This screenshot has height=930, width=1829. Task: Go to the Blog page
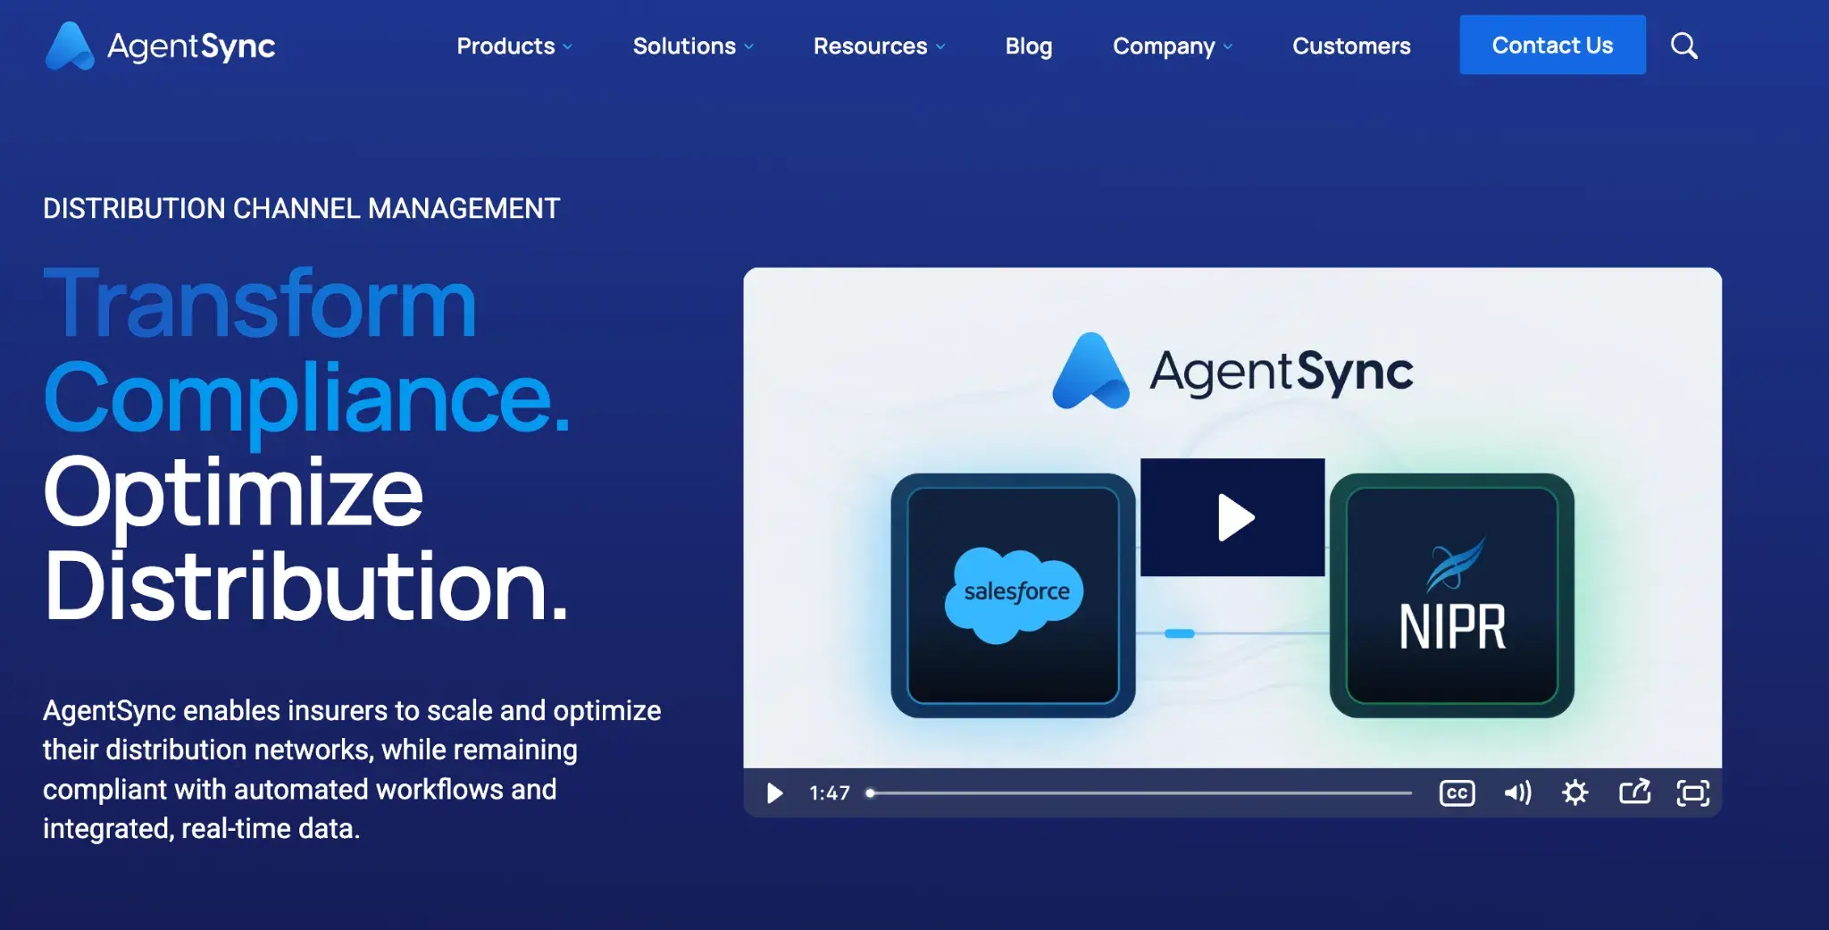coord(1028,46)
